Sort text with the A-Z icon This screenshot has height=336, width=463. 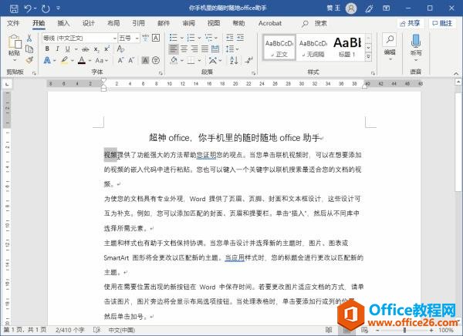pyautogui.click(x=234, y=60)
